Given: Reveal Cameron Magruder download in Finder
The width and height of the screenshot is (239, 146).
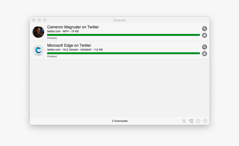Looking at the screenshot, I should 204,29.
